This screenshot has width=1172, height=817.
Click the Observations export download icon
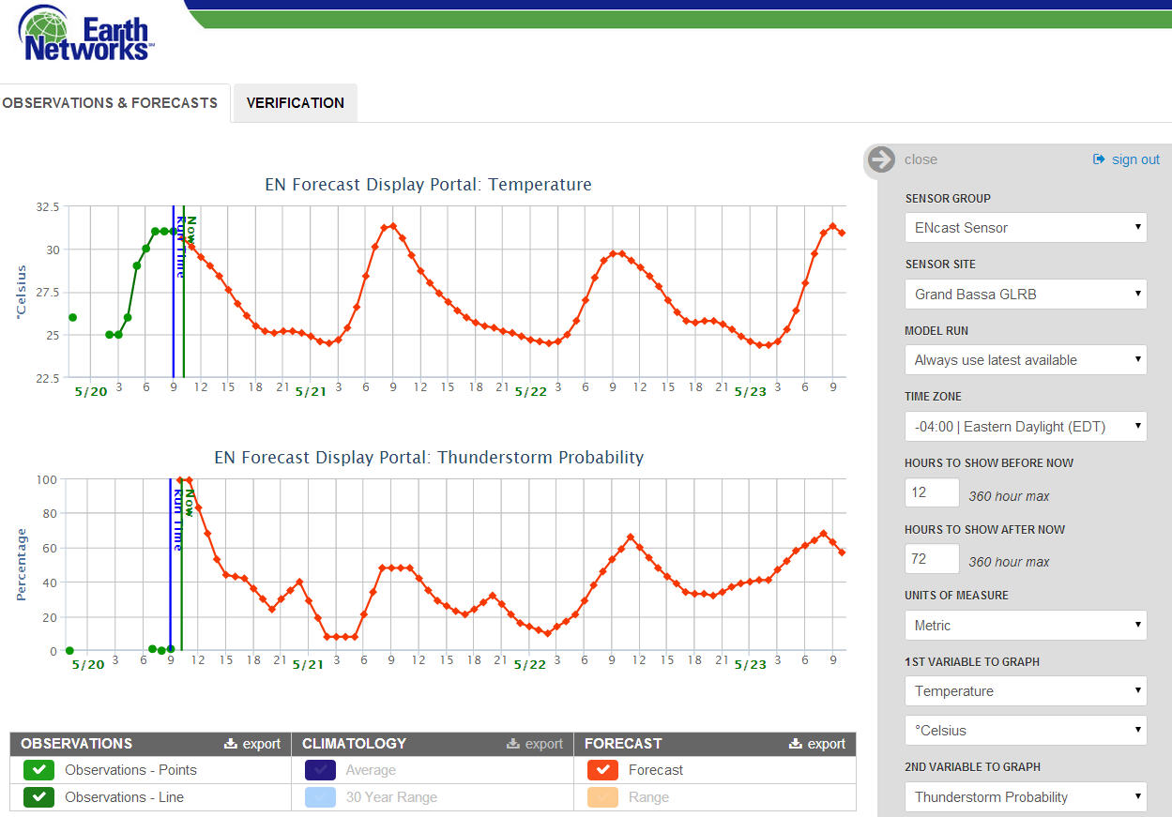tap(231, 744)
